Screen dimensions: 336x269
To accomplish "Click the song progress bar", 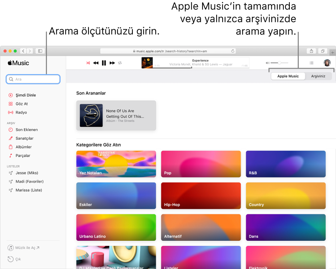I will pyautogui.click(x=201, y=68).
